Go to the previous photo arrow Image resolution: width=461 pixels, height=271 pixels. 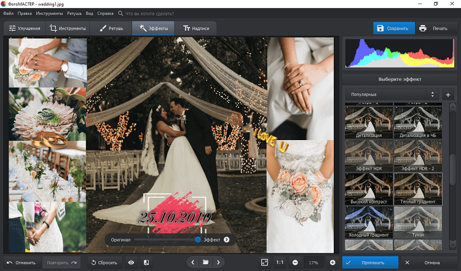(x=193, y=262)
